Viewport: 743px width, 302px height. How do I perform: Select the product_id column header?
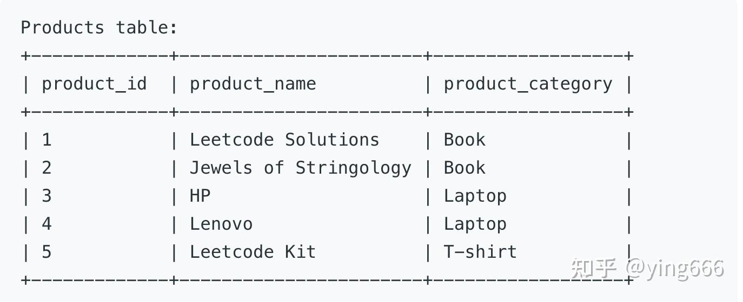(x=94, y=84)
